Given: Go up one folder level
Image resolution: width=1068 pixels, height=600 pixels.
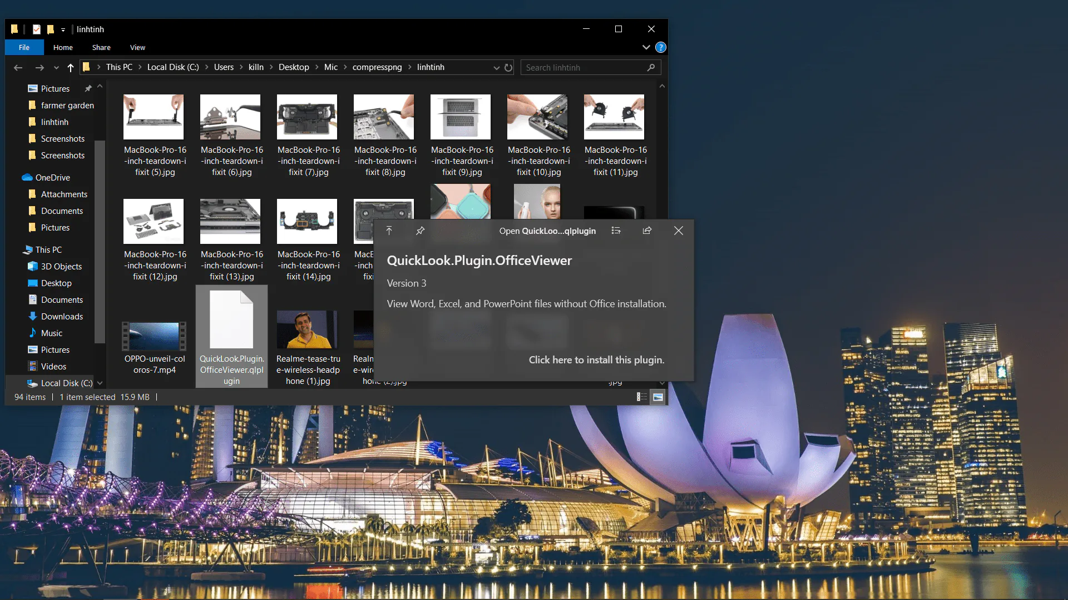Looking at the screenshot, I should [71, 67].
